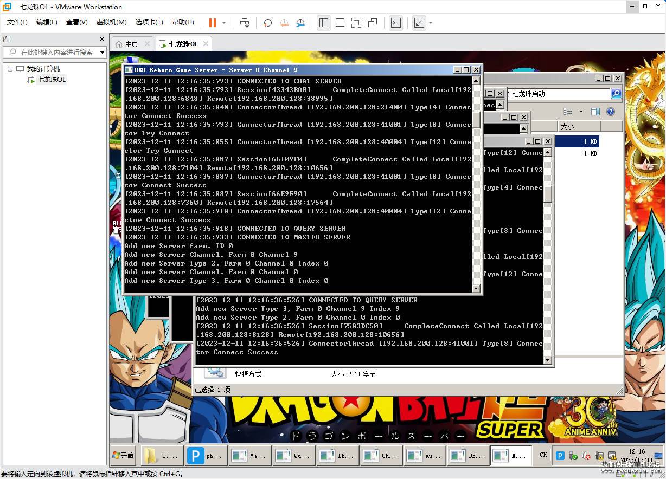This screenshot has width=666, height=479.
Task: Sort by the 大小 column header
Action: click(x=579, y=126)
